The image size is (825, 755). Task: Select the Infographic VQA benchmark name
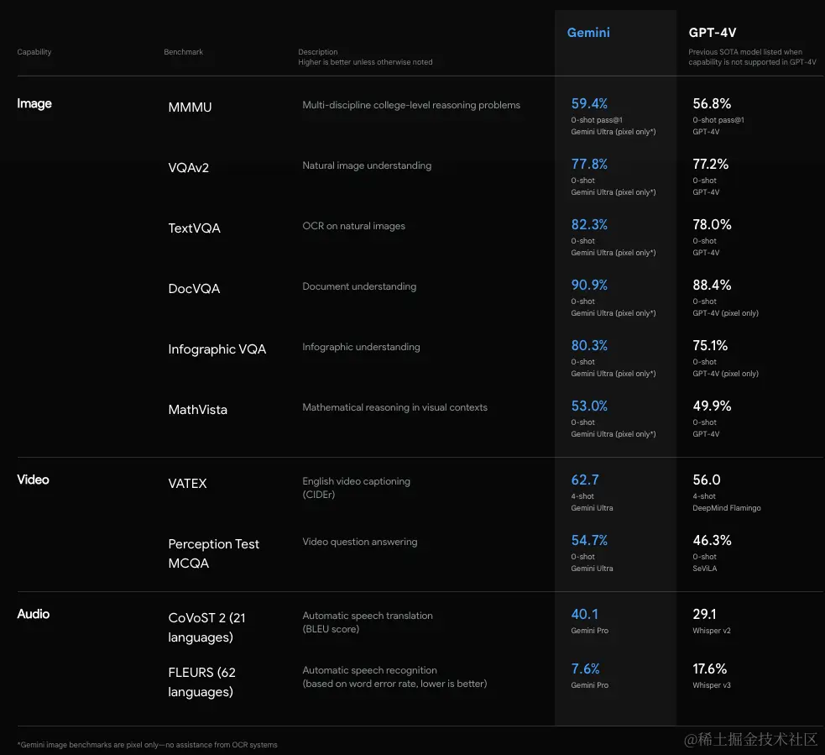[217, 349]
